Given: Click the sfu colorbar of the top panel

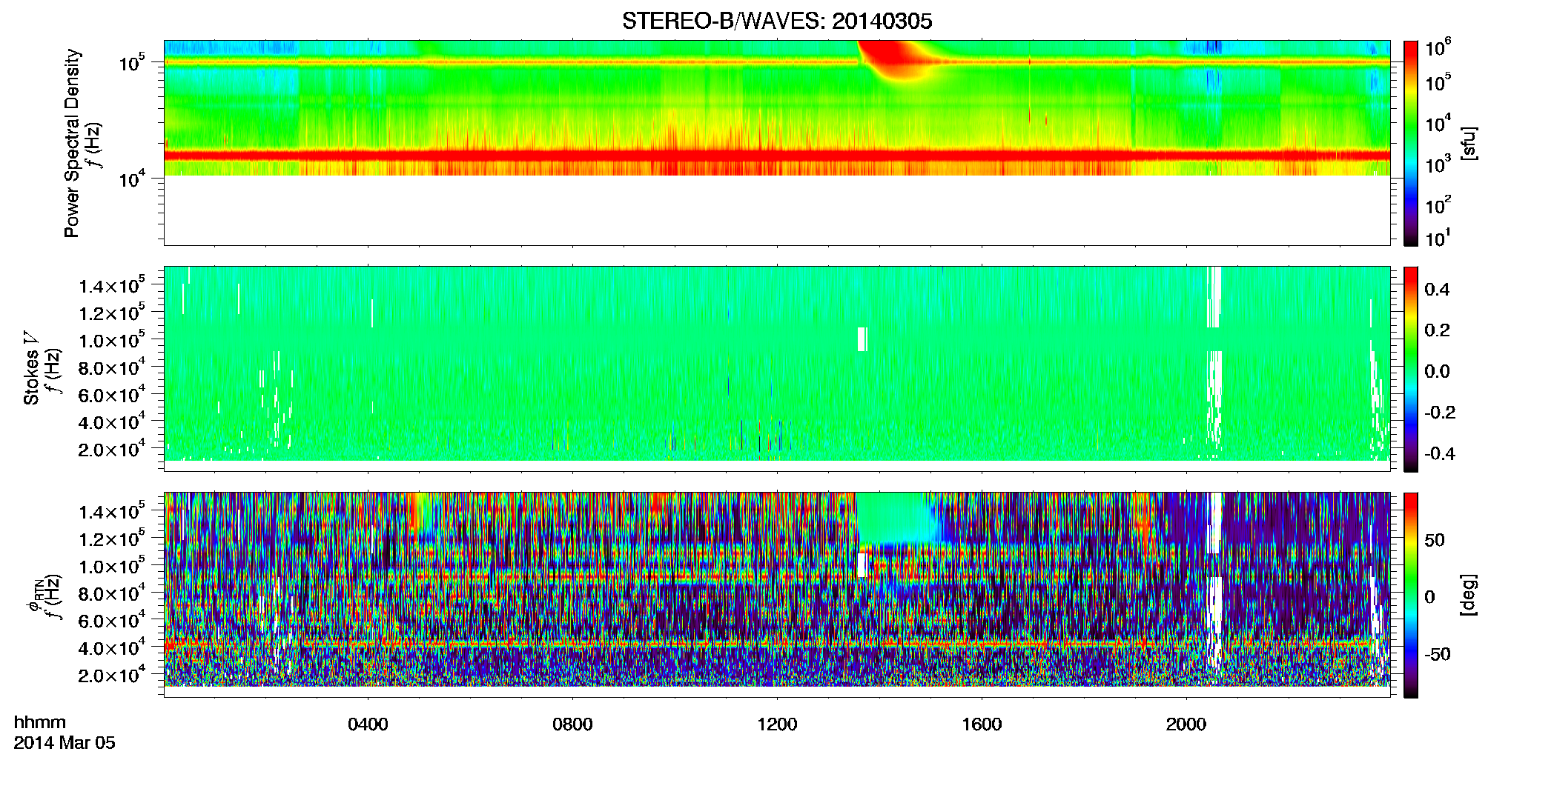Looking at the screenshot, I should pyautogui.click(x=1410, y=143).
